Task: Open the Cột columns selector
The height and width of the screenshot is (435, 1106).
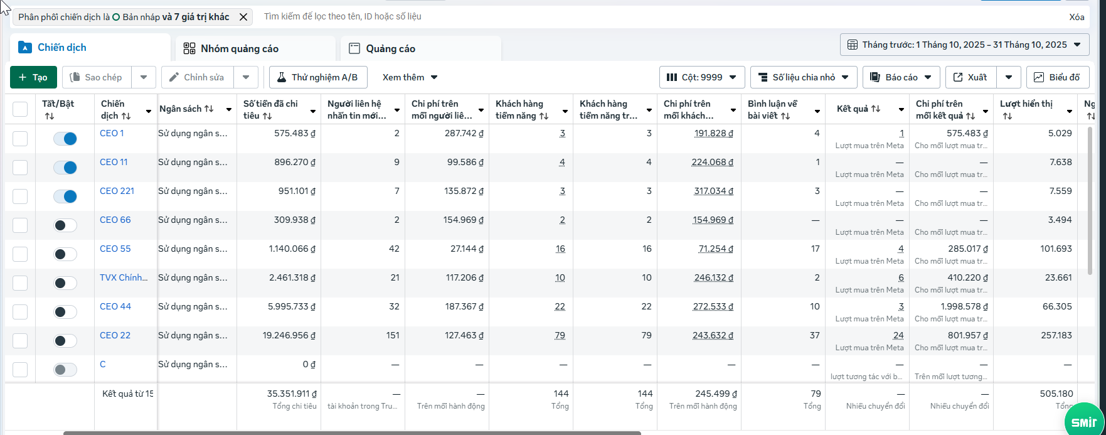Action: 701,77
